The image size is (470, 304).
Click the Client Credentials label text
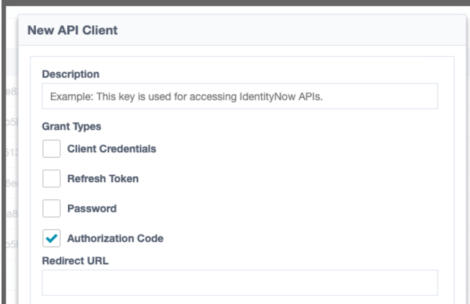pos(112,149)
